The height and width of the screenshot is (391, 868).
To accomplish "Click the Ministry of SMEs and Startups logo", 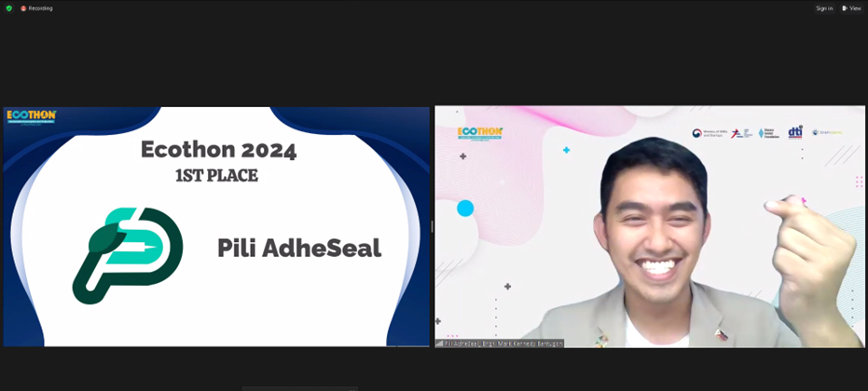I will [710, 133].
